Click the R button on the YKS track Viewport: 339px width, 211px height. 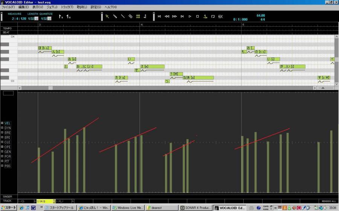54,201
